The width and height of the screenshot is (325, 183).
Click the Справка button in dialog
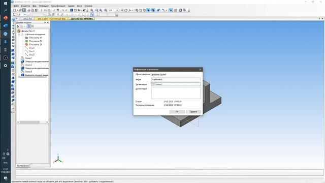coord(193,112)
